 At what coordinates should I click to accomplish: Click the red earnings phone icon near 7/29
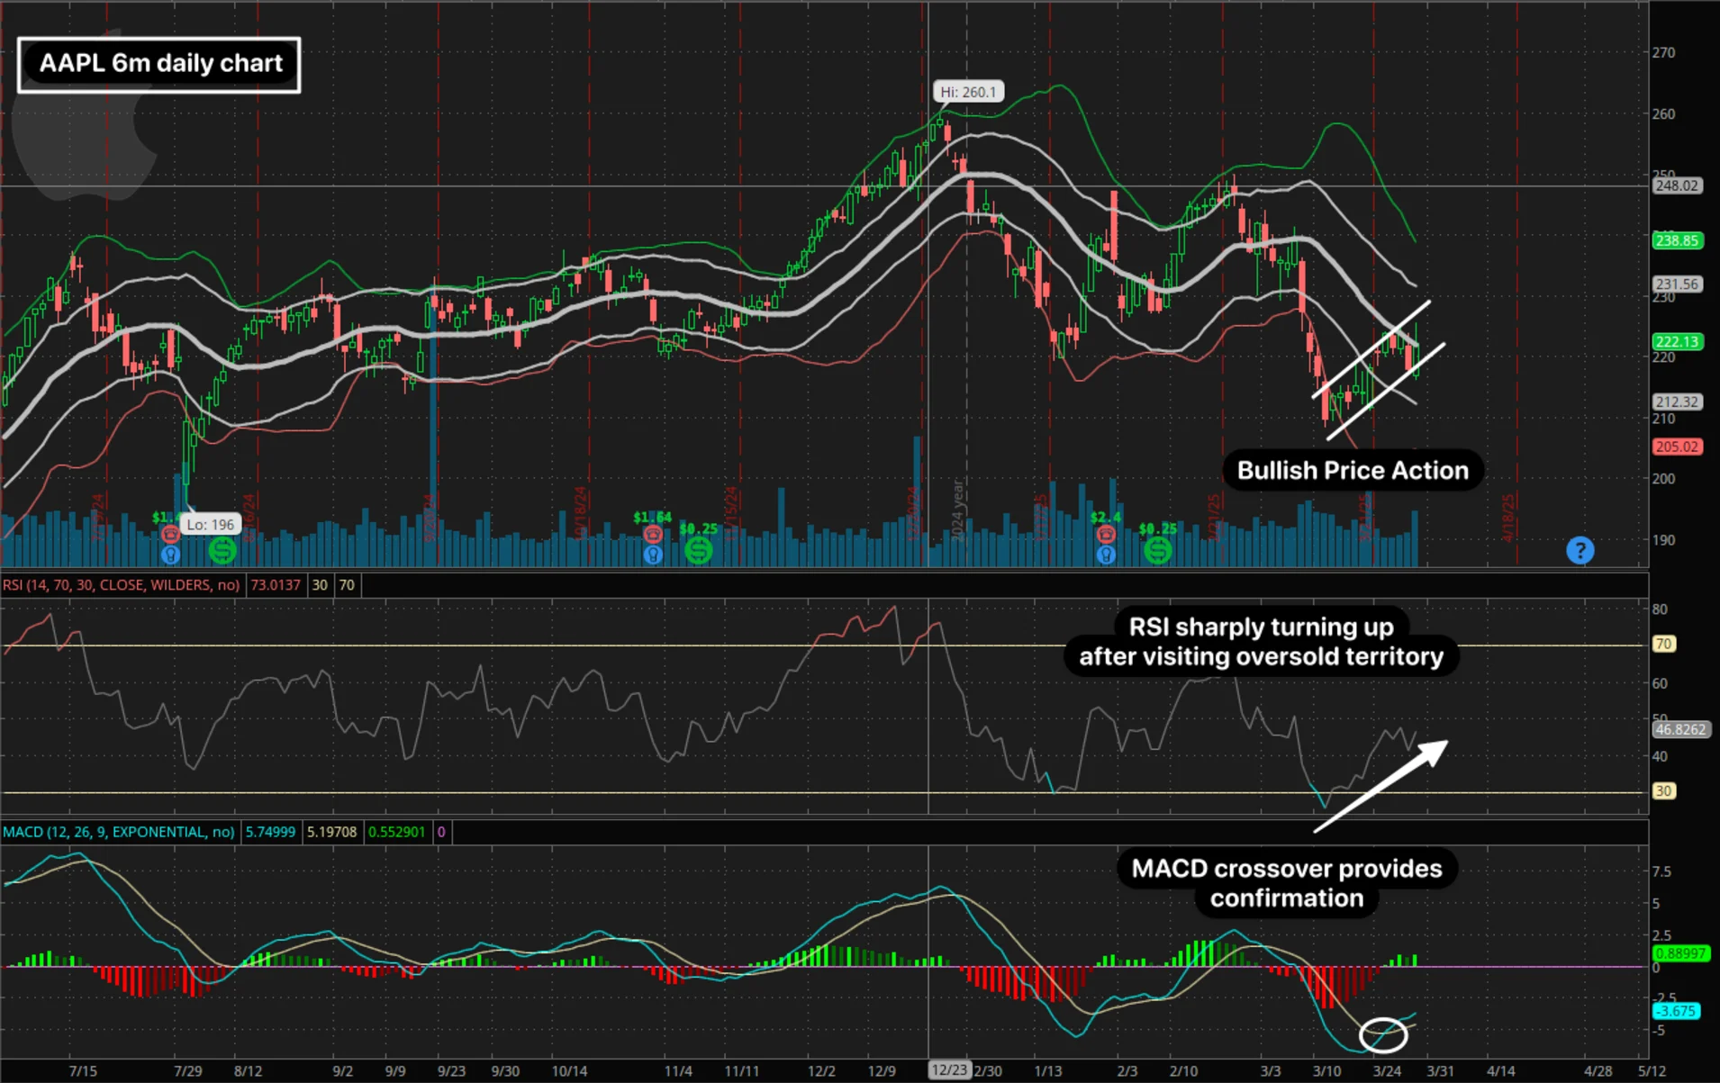click(170, 535)
